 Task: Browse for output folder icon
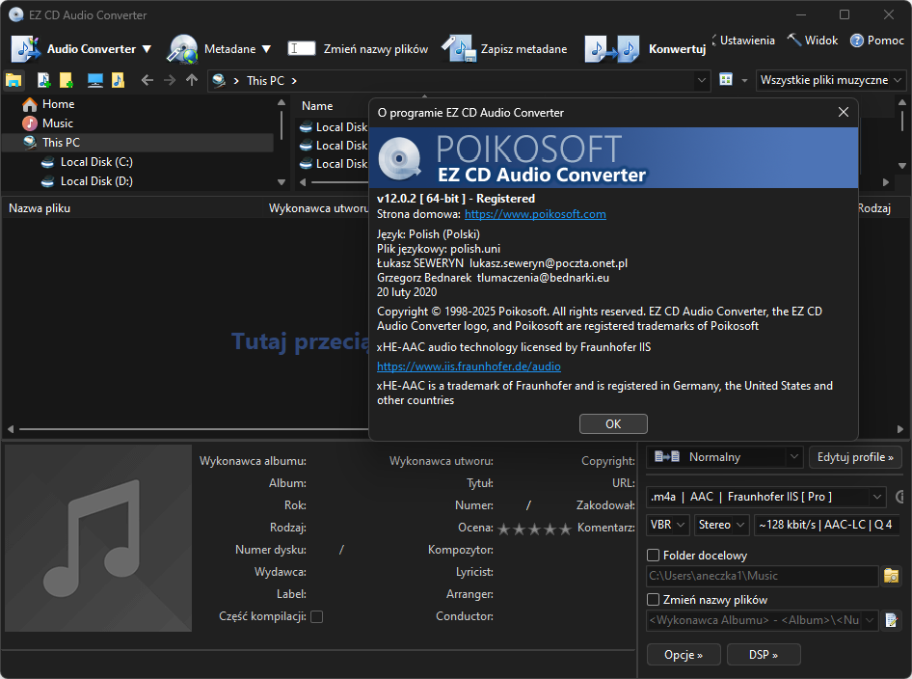click(x=891, y=576)
